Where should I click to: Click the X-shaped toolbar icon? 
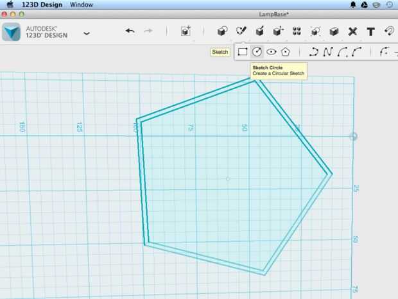(x=352, y=31)
